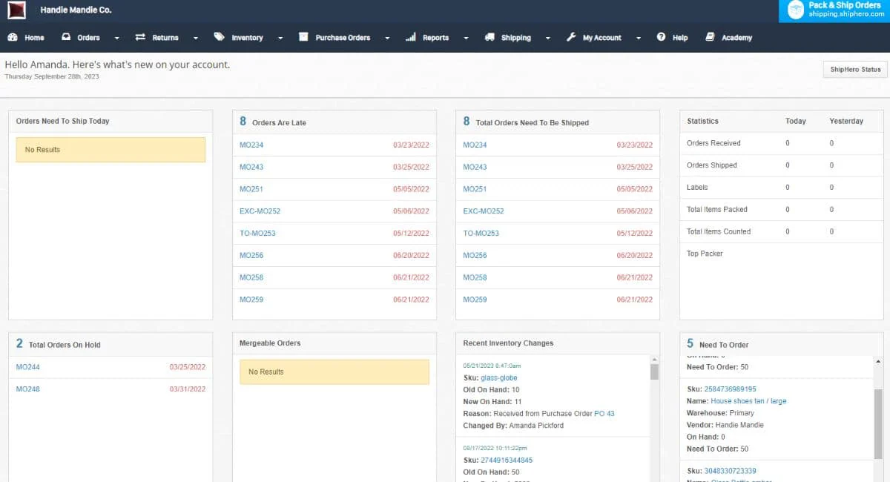Open EXC-MO252 in Orders Are Late list
Image resolution: width=890 pixels, height=482 pixels.
[x=260, y=211]
